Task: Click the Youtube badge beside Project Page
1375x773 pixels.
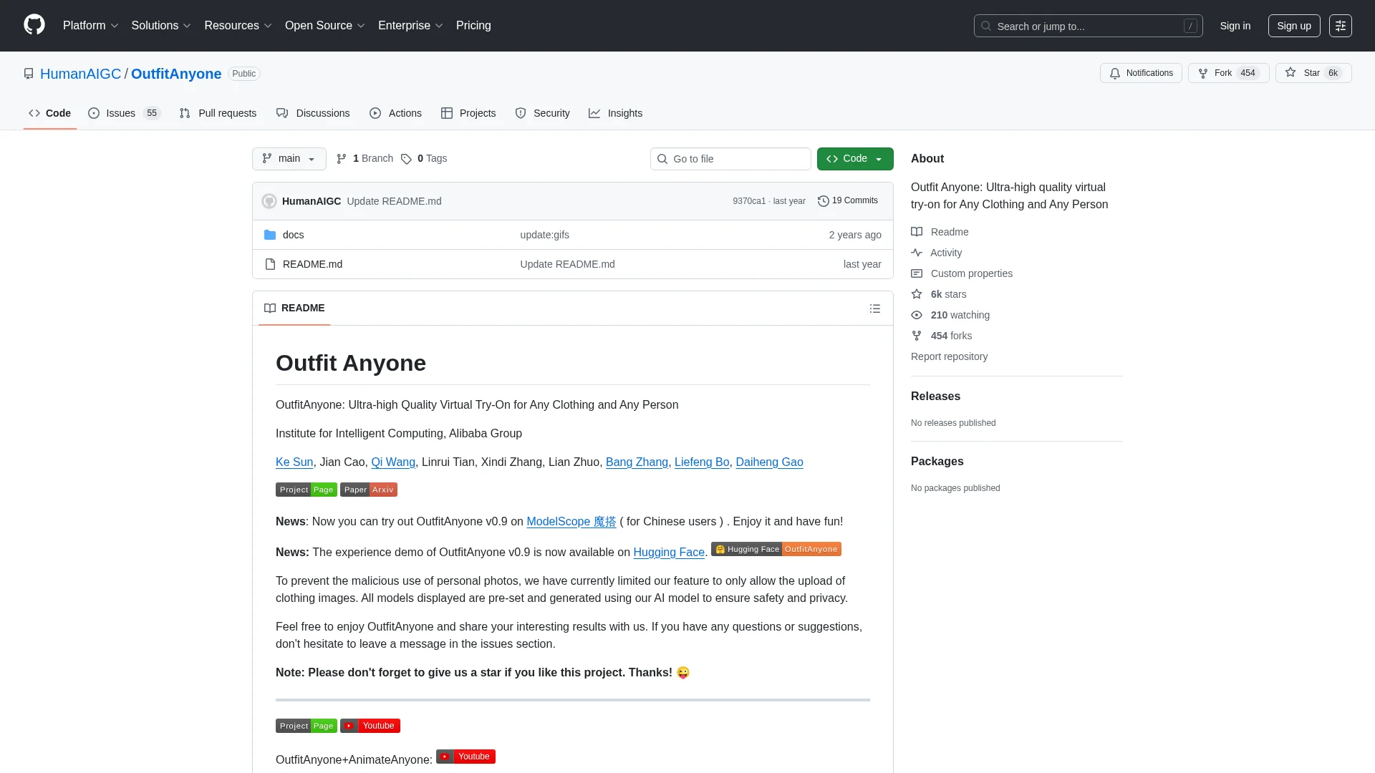Action: pyautogui.click(x=370, y=726)
